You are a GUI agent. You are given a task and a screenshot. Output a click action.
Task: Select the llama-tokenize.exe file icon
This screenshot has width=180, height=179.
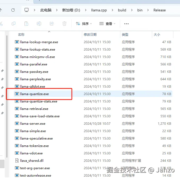tap(17, 146)
